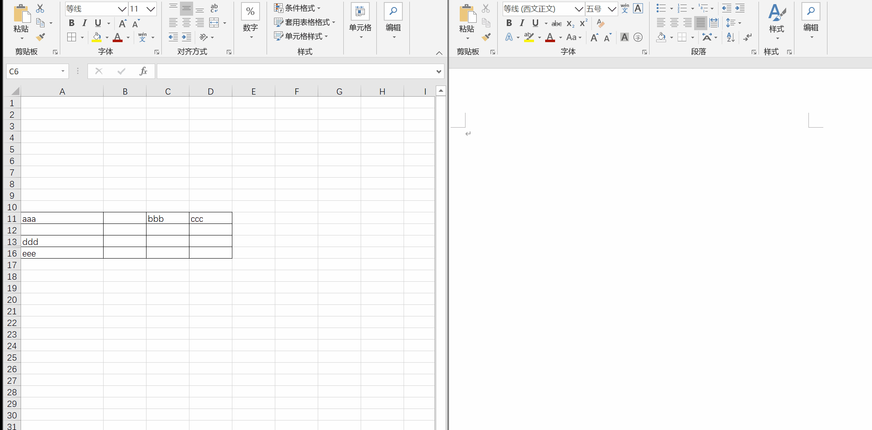Viewport: 872px width, 430px height.
Task: Center cell text horizontally in Excel
Action: 187,23
